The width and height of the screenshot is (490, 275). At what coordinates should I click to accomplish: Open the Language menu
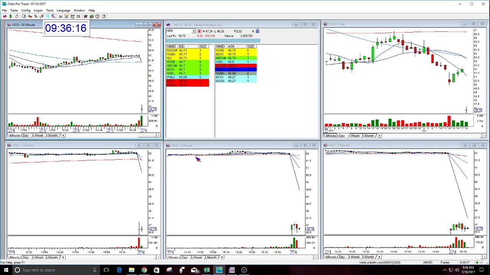click(63, 10)
